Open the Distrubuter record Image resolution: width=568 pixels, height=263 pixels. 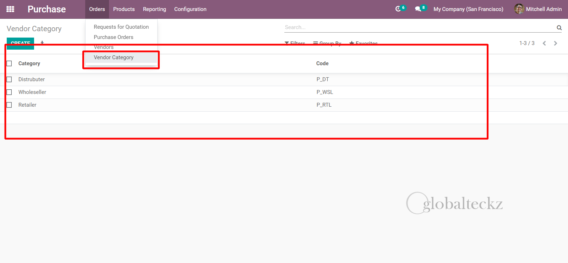[x=32, y=79]
